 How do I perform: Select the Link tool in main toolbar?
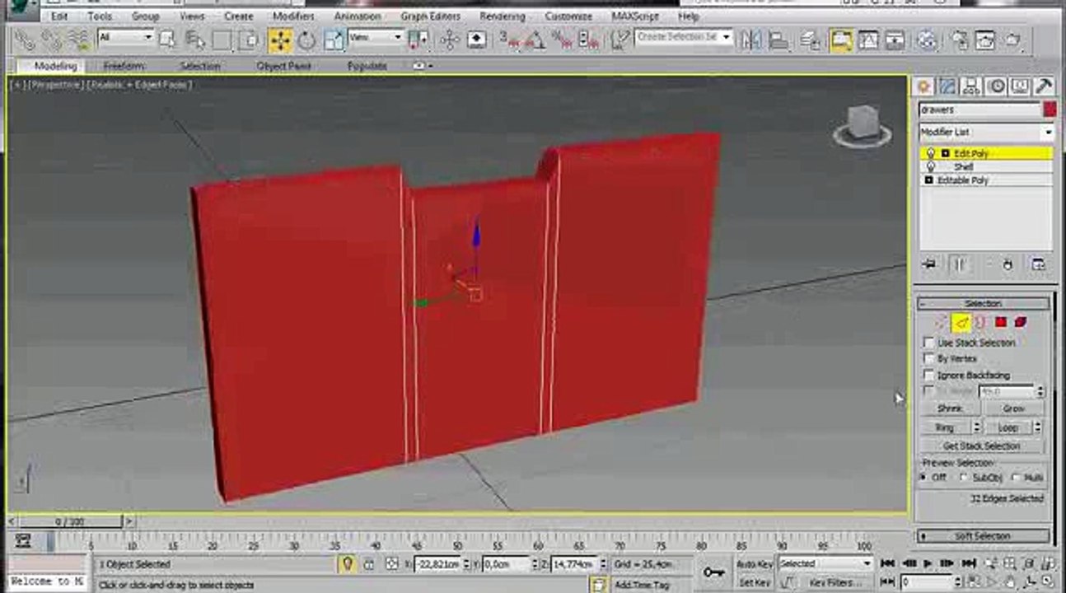(x=24, y=39)
